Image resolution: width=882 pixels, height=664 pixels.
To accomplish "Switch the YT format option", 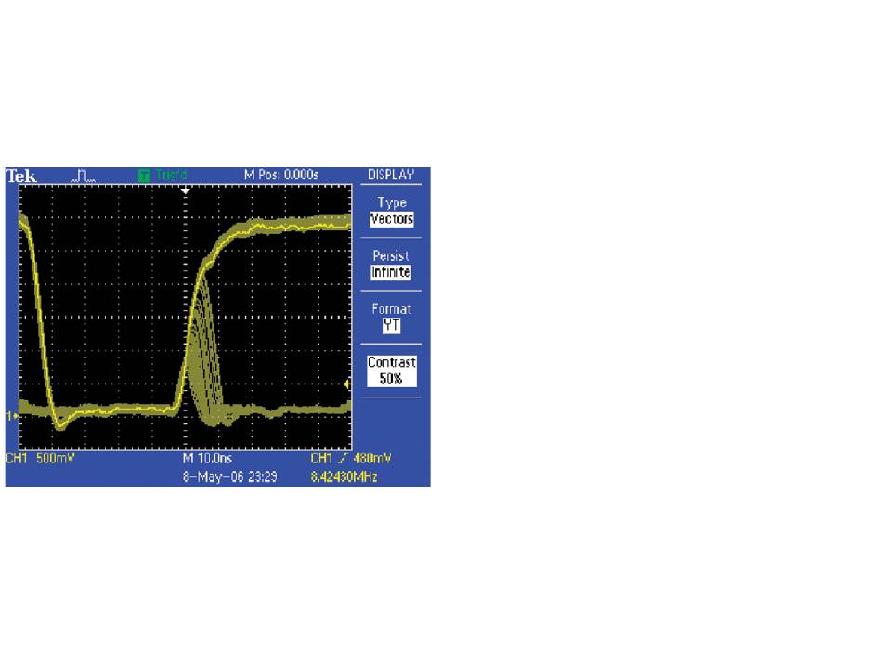I will (391, 326).
